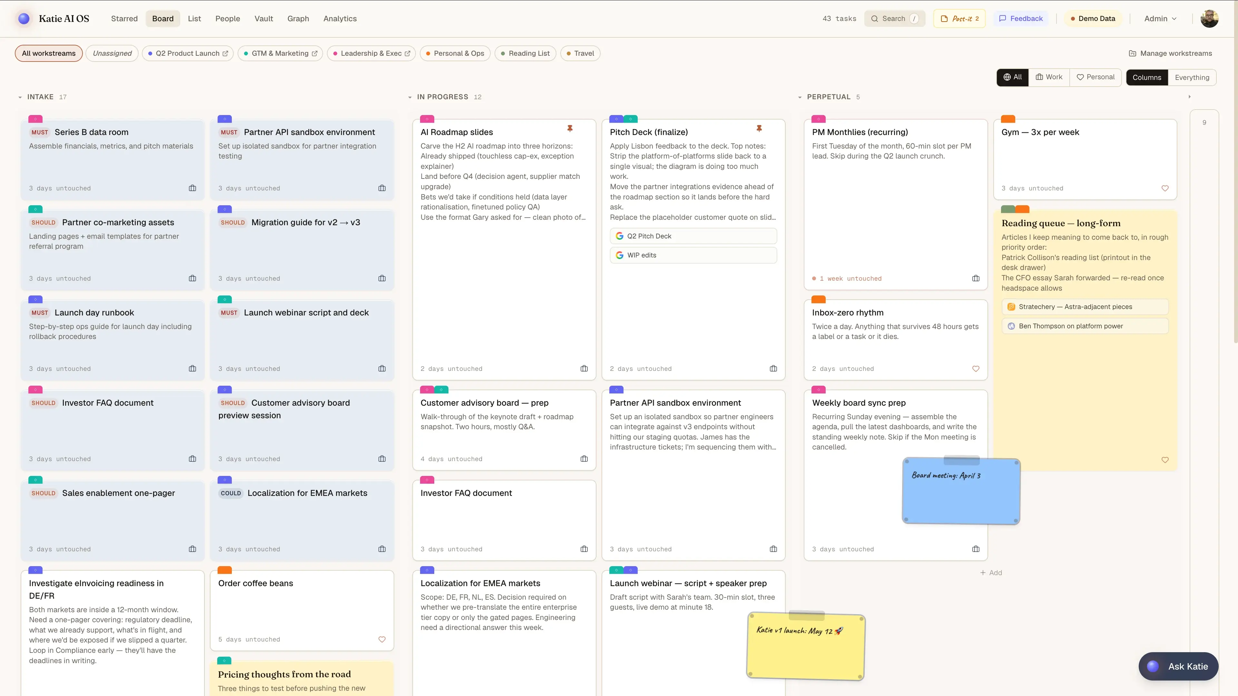Click pink workstream tag on Series B data room
1238x696 pixels.
click(x=35, y=119)
